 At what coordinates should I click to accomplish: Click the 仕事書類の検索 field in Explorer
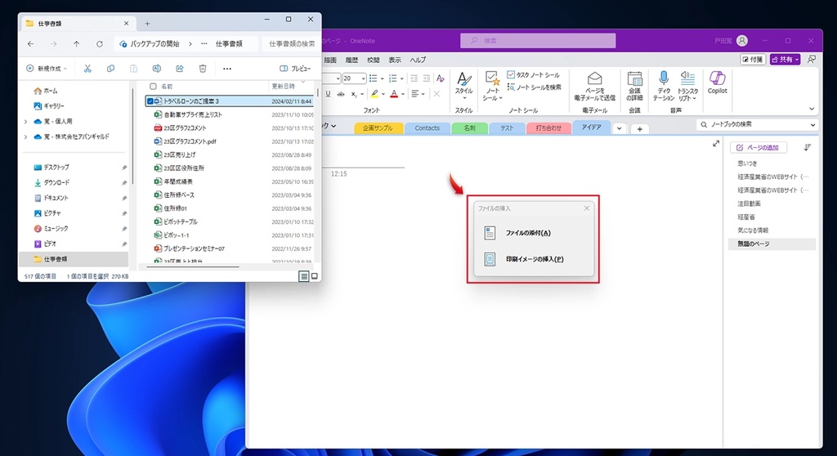(x=292, y=44)
